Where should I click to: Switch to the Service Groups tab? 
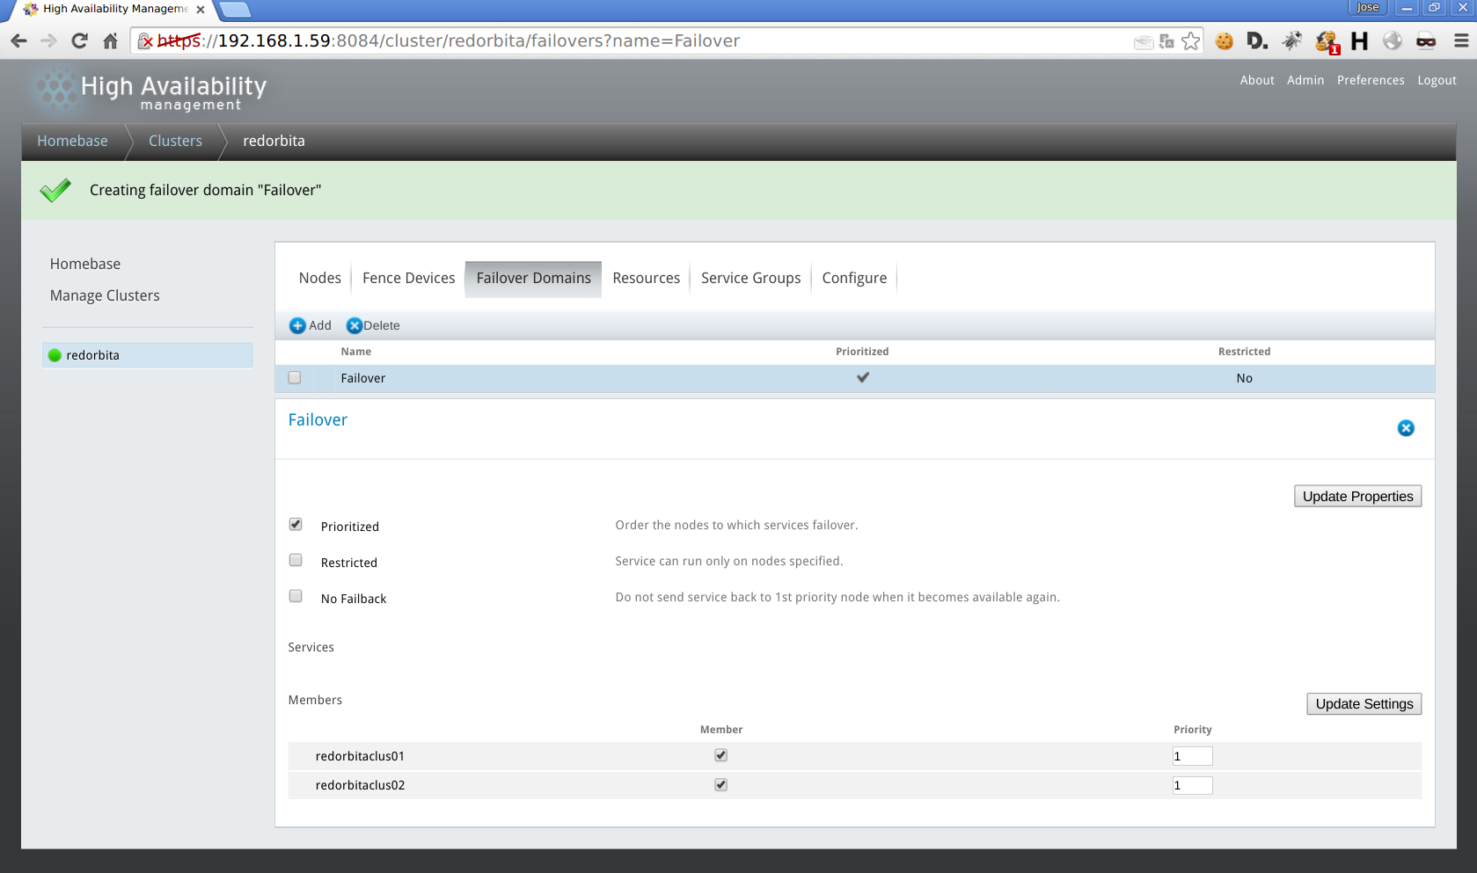coord(750,279)
